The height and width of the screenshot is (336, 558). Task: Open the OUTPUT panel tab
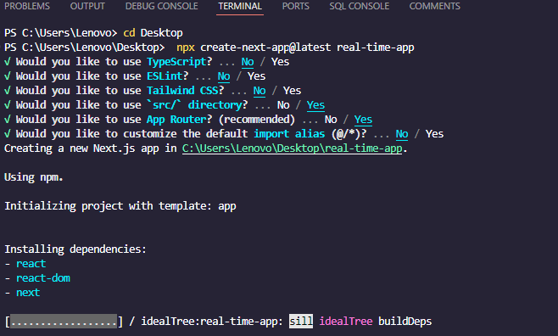(x=87, y=7)
